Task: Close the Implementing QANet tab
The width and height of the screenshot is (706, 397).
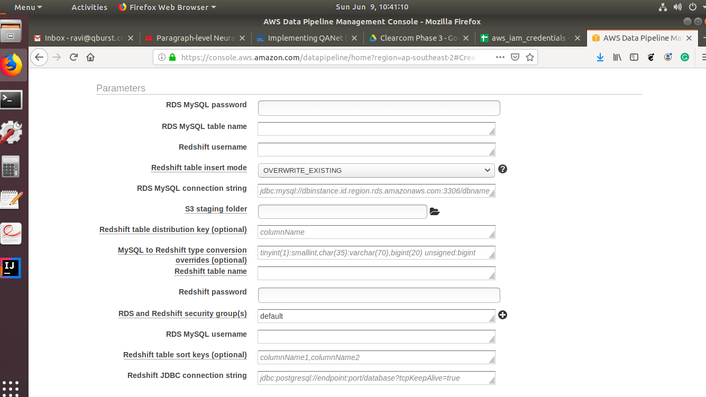Action: 354,38
